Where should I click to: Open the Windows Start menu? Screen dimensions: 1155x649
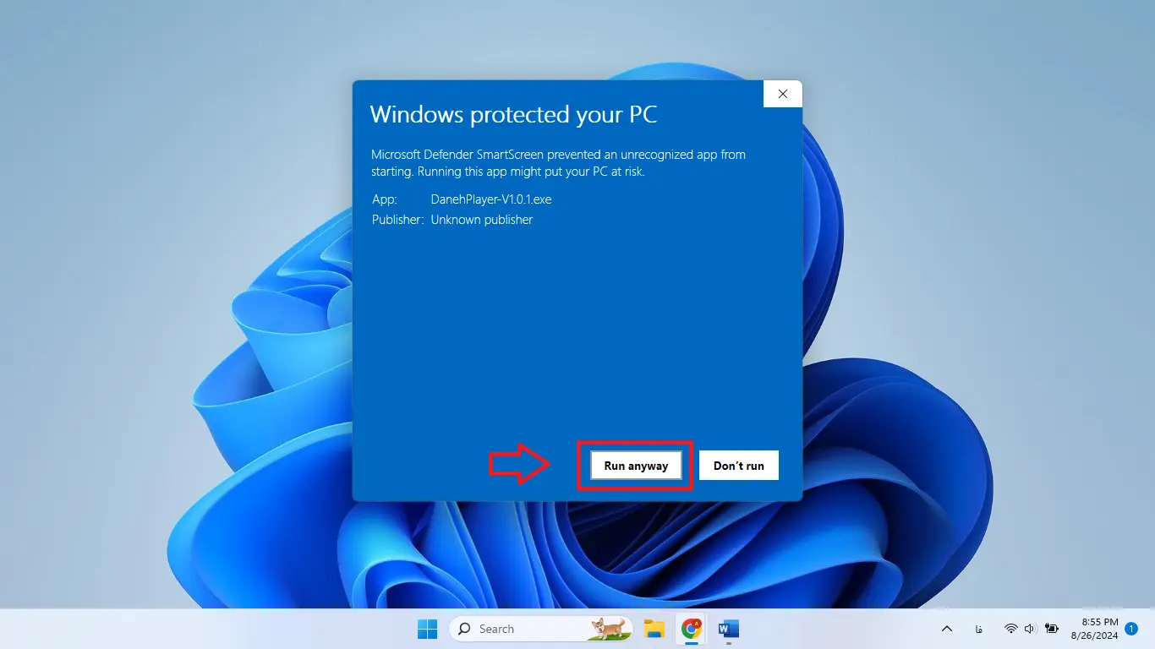point(428,629)
